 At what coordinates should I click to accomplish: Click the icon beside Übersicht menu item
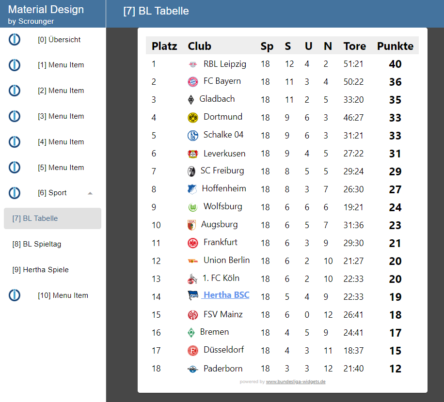point(15,40)
